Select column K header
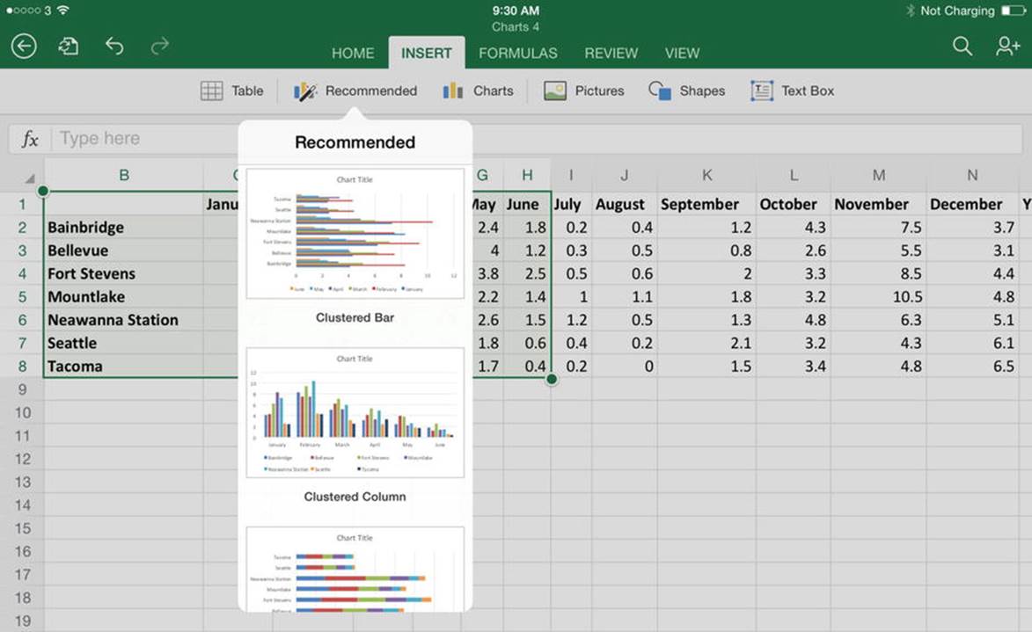Image resolution: width=1032 pixels, height=632 pixels. (x=706, y=175)
